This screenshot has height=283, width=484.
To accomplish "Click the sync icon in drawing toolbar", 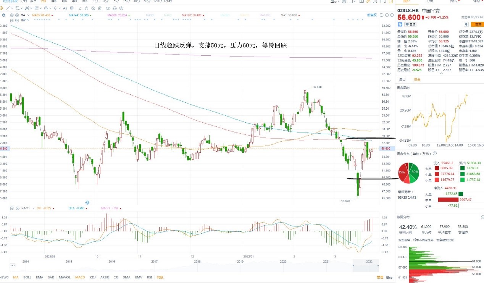I will click(115, 8).
